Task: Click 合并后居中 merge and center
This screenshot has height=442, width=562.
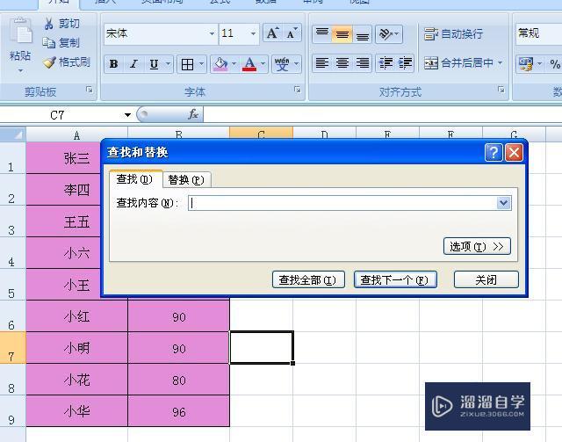Action: (x=458, y=63)
